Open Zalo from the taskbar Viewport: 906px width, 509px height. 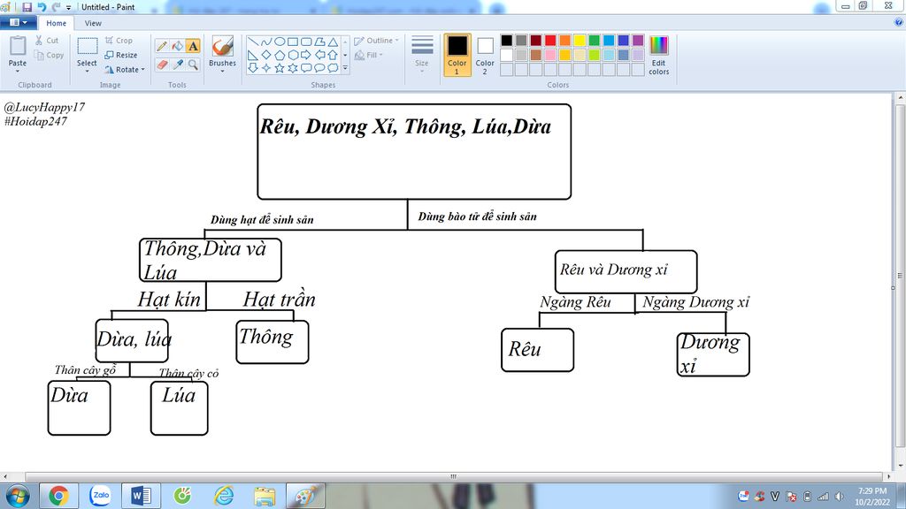point(100,496)
